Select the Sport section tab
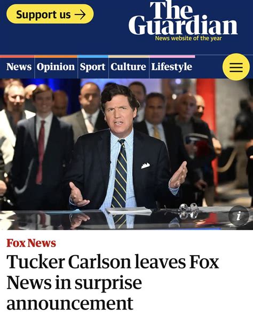The image size is (253, 317). pyautogui.click(x=93, y=67)
